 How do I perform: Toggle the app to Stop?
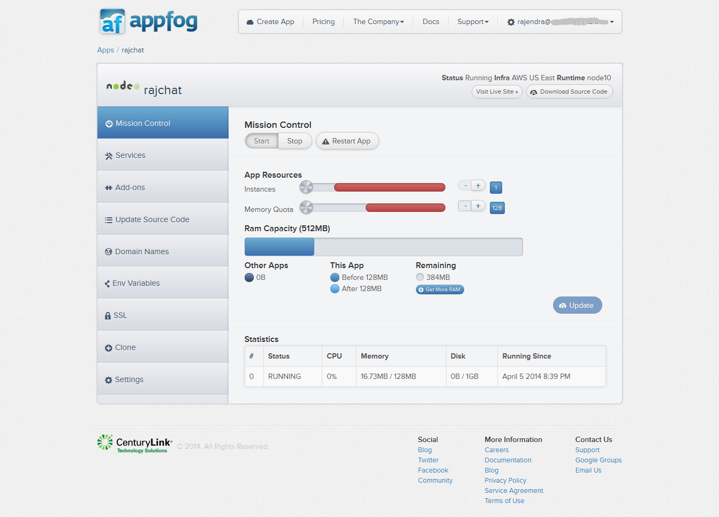294,141
